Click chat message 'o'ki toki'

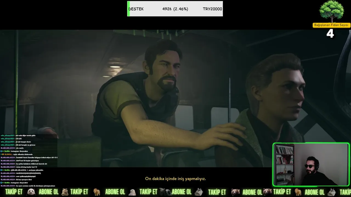19,139
